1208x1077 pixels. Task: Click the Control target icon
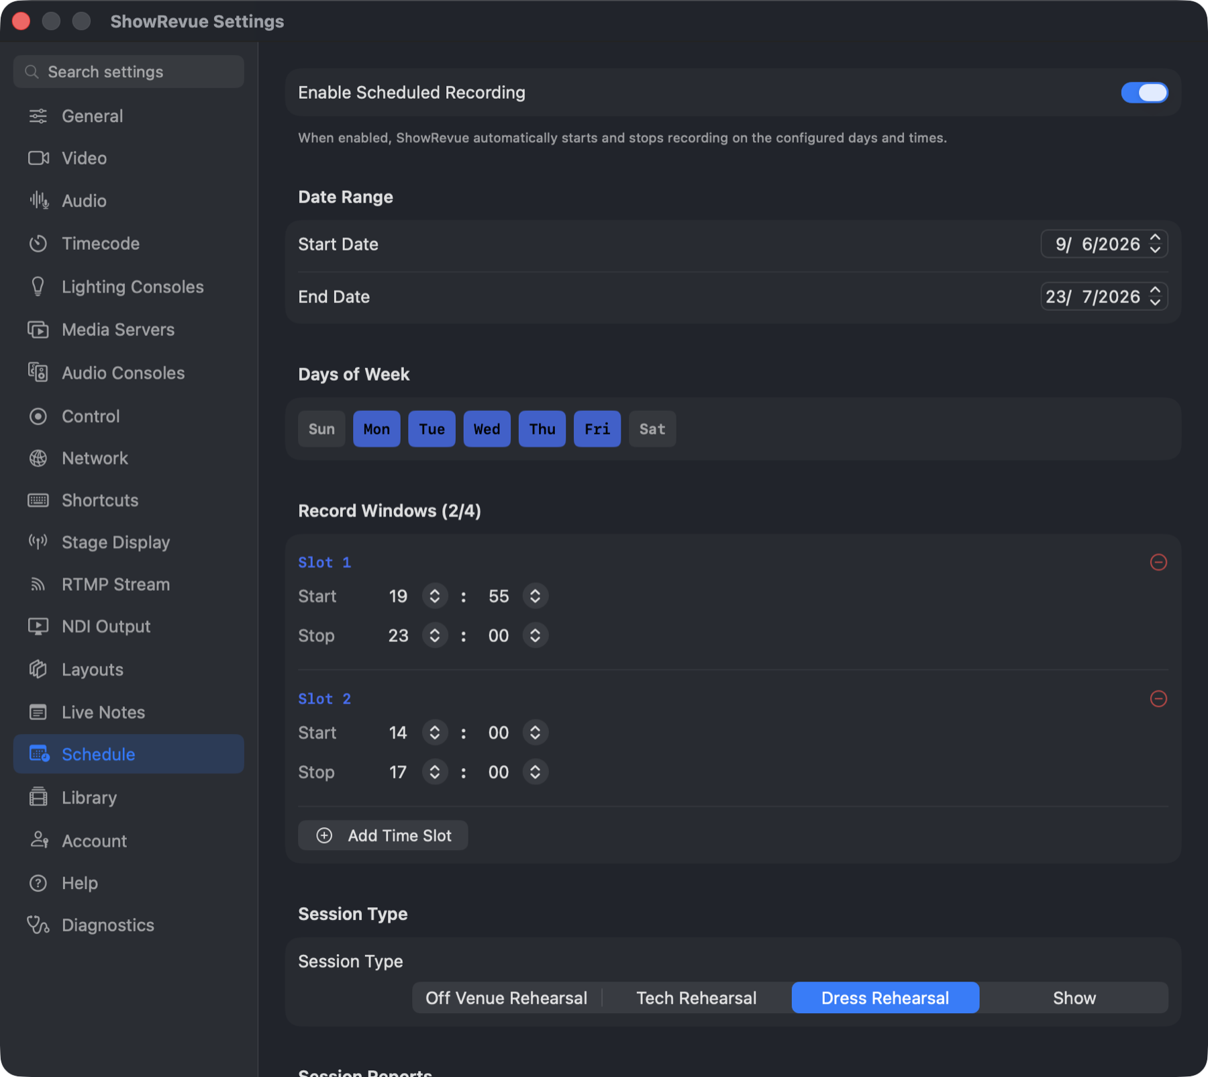(38, 416)
